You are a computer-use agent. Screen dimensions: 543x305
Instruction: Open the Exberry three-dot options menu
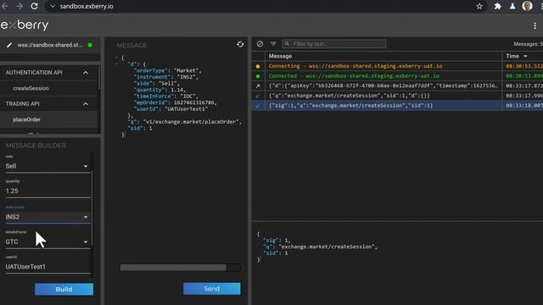pos(535,25)
